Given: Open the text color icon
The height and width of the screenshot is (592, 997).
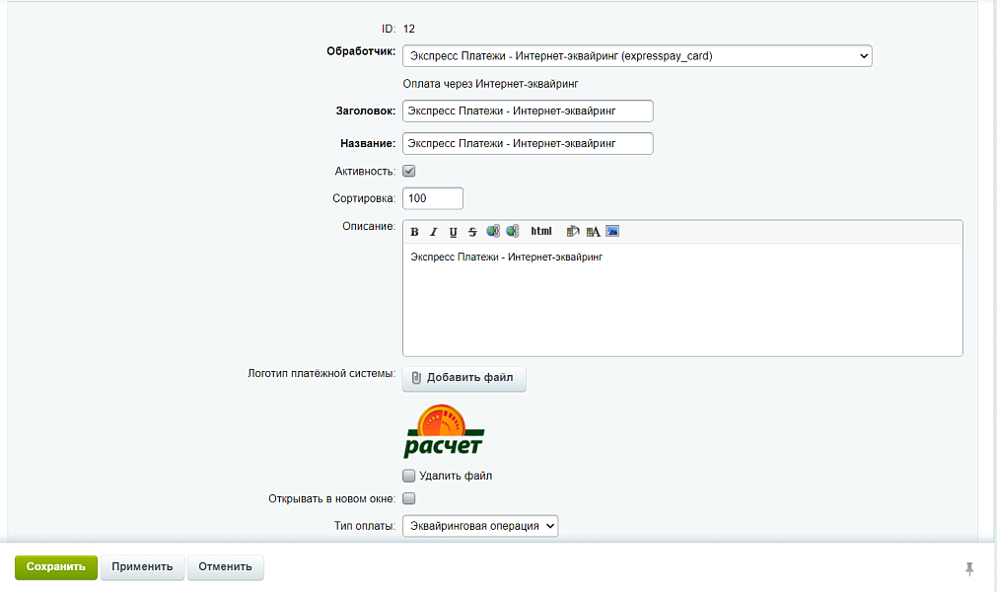Looking at the screenshot, I should coord(593,232).
